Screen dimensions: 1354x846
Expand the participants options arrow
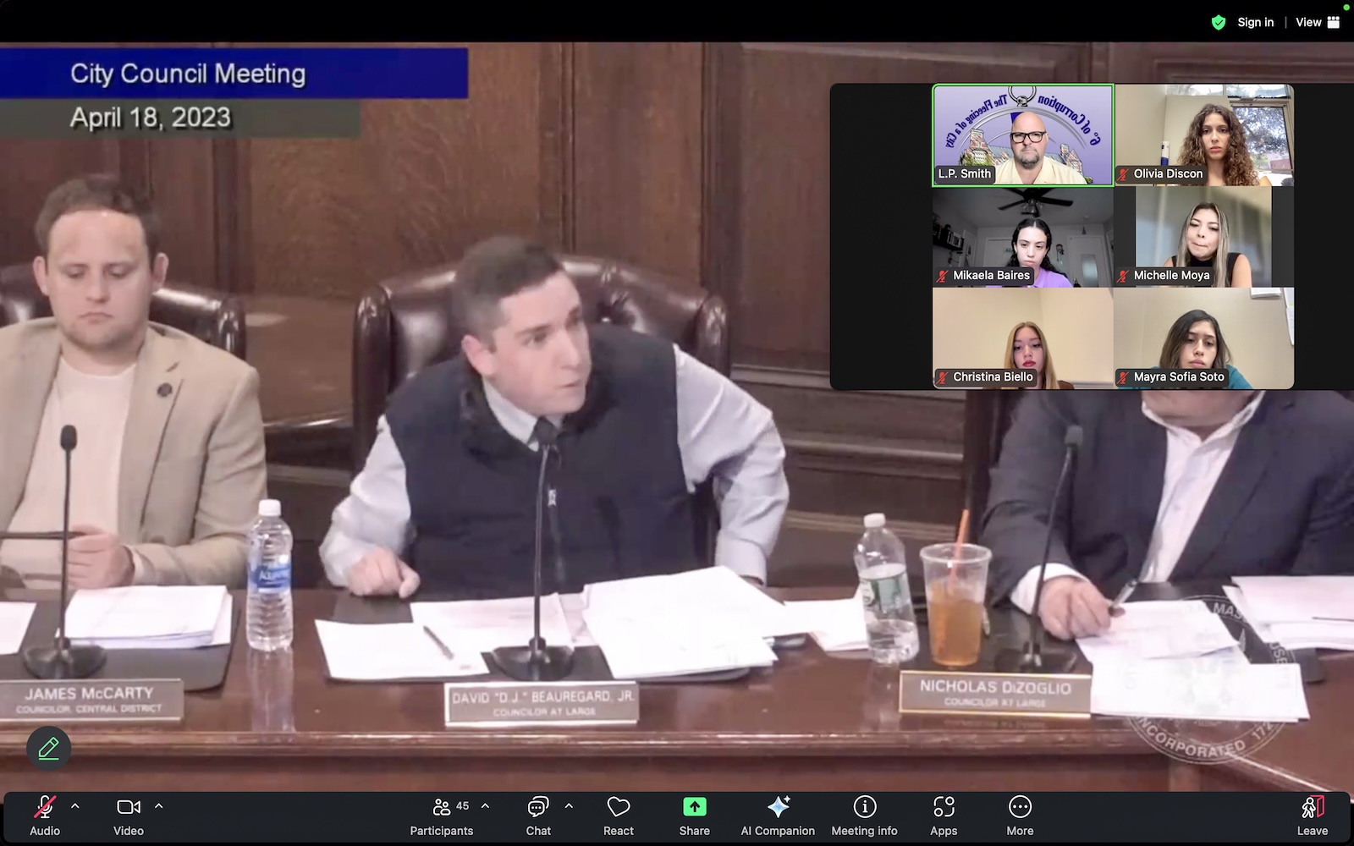pos(485,806)
